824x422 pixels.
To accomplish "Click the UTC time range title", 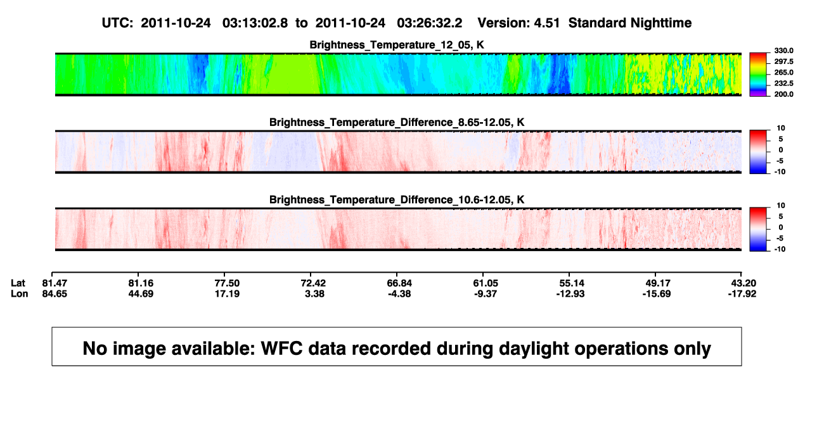I will (396, 23).
